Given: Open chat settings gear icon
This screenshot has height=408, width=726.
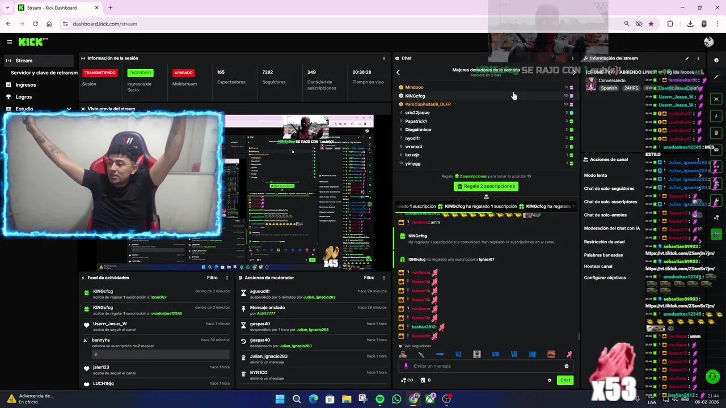Looking at the screenshot, I should [x=549, y=380].
